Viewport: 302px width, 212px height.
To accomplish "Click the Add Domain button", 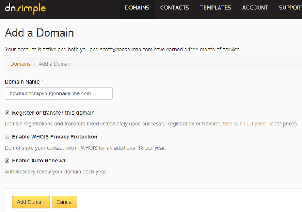I will (31, 202).
